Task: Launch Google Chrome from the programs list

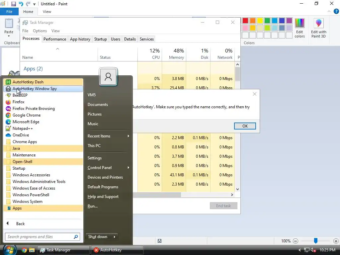Action: pyautogui.click(x=43, y=115)
